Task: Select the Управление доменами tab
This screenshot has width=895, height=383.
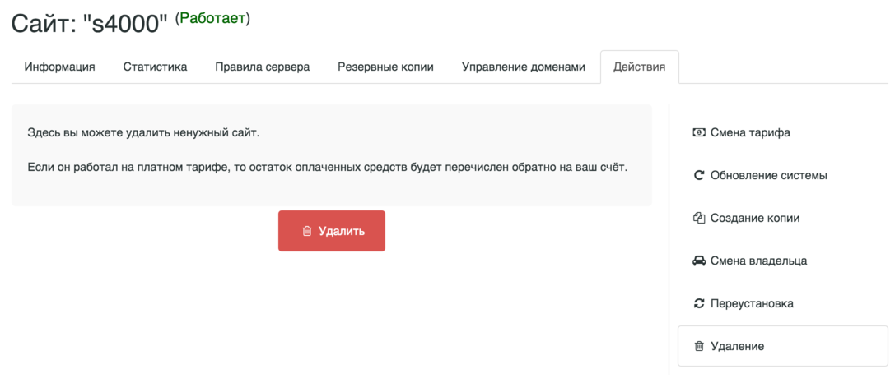Action: 524,67
